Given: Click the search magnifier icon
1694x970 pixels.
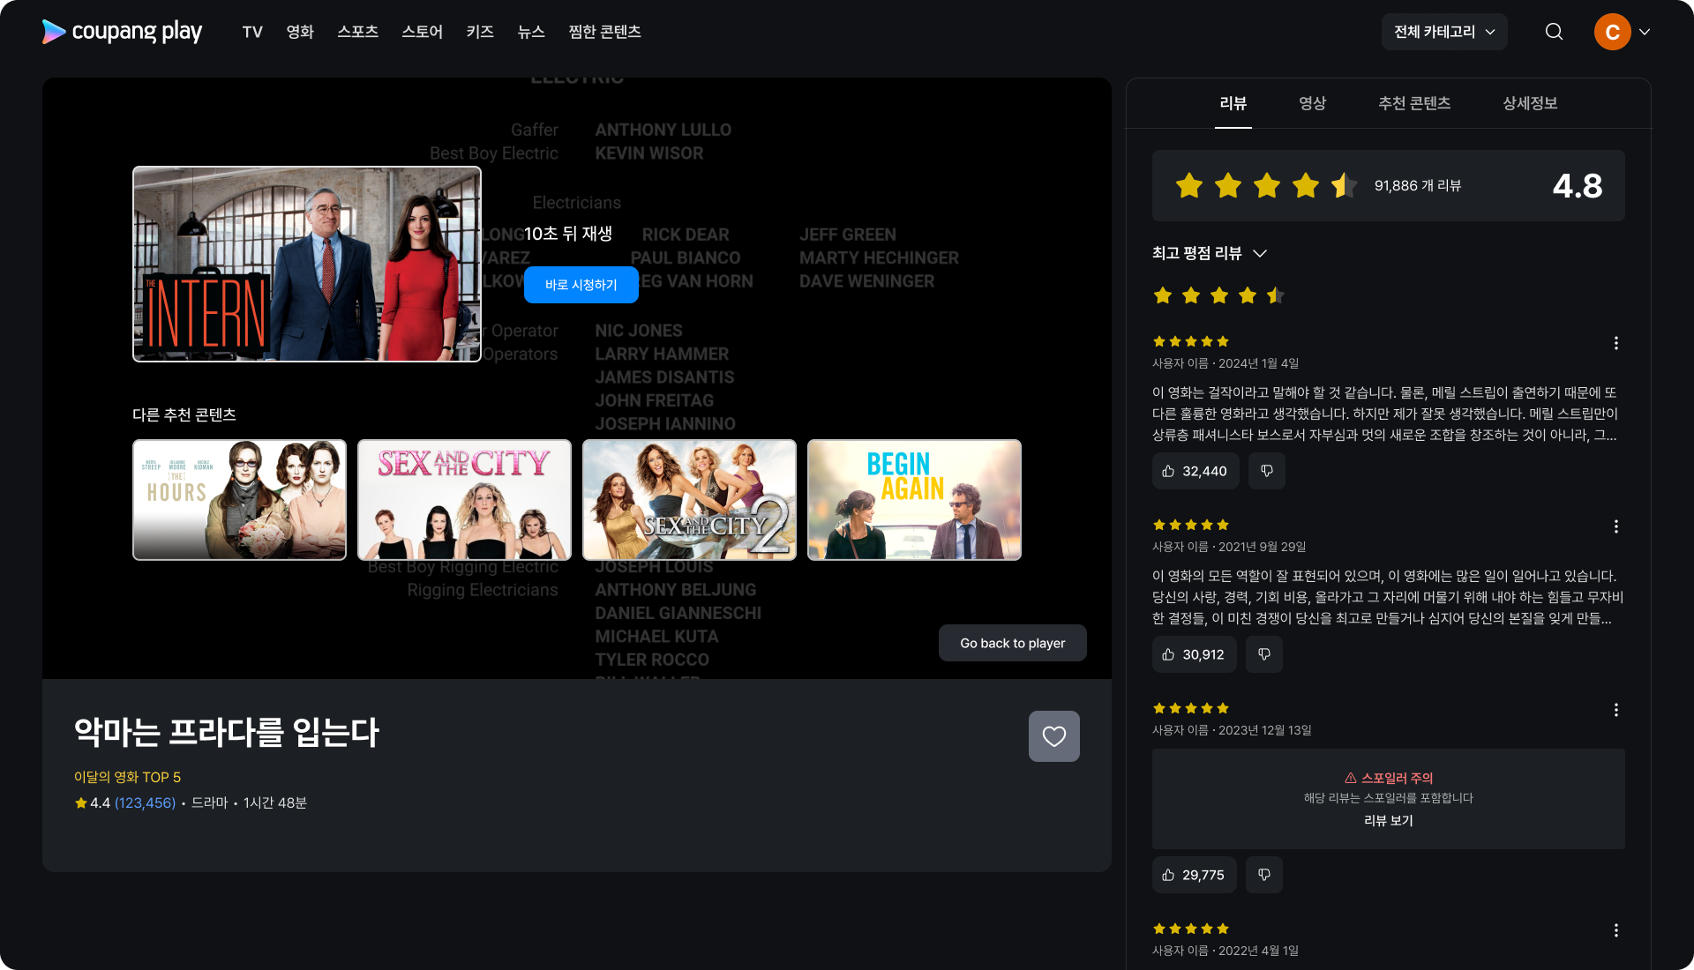Looking at the screenshot, I should point(1554,32).
